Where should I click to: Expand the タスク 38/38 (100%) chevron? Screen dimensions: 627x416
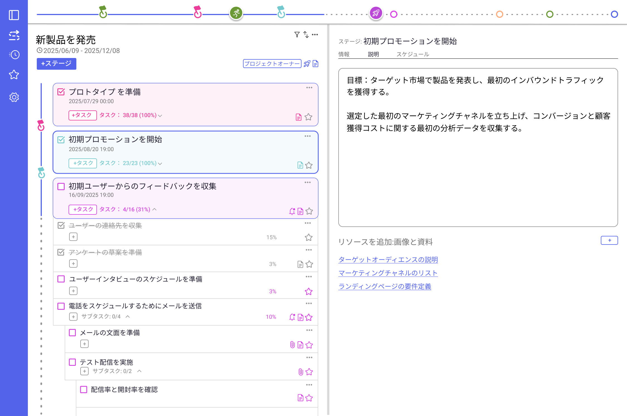[160, 116]
